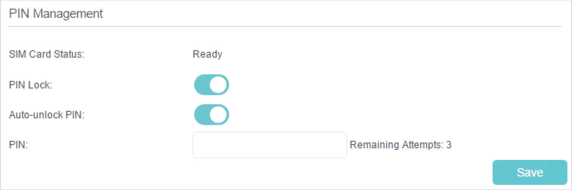
Task: Click the divider line under PIN Management
Action: 285,27
